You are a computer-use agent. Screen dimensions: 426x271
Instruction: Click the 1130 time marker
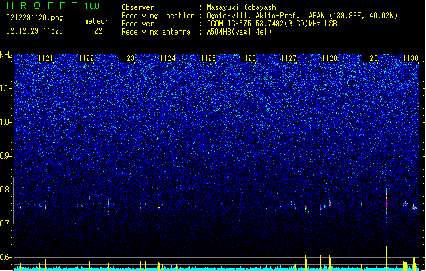pyautogui.click(x=410, y=58)
